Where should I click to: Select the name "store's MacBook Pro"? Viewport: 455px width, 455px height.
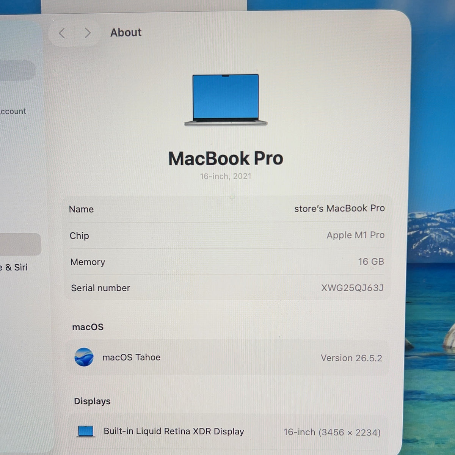339,208
